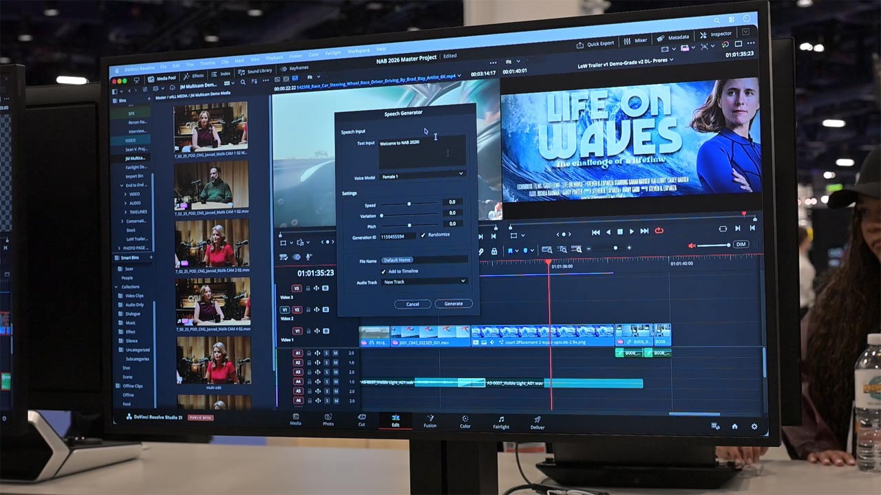Open the Keyframes panel

pyautogui.click(x=294, y=69)
